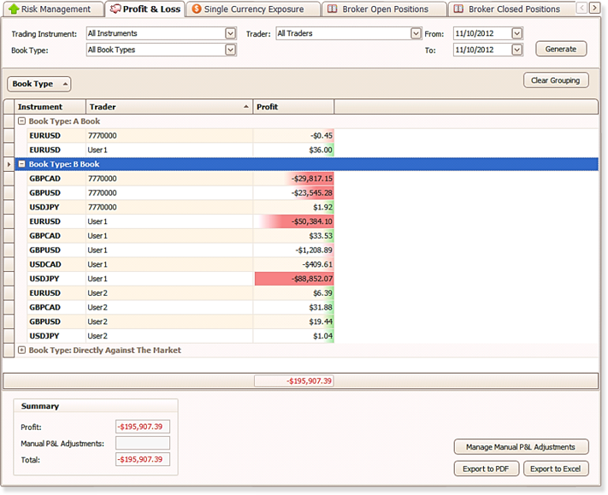This screenshot has height=495, width=608.
Task: Collapse the Book Type: A Book group
Action: [22, 121]
